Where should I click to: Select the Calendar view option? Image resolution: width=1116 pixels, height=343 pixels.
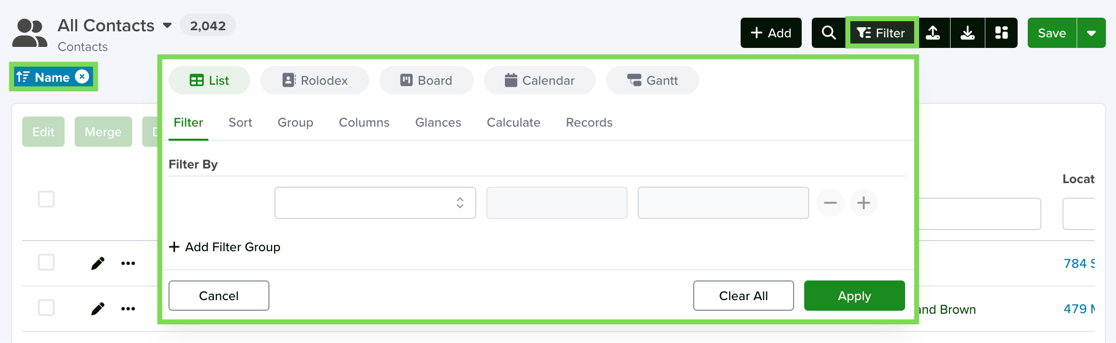(x=539, y=80)
